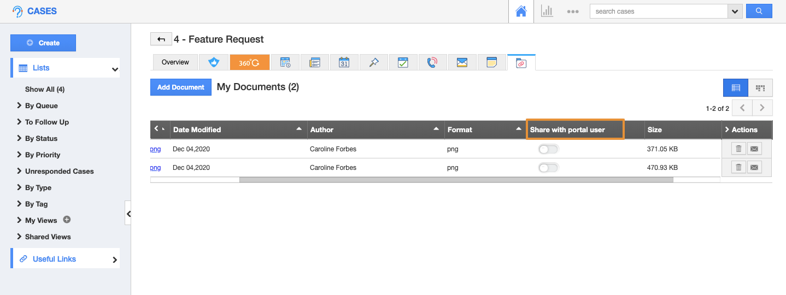
Task: Open the tasks checkmark tab
Action: [403, 62]
